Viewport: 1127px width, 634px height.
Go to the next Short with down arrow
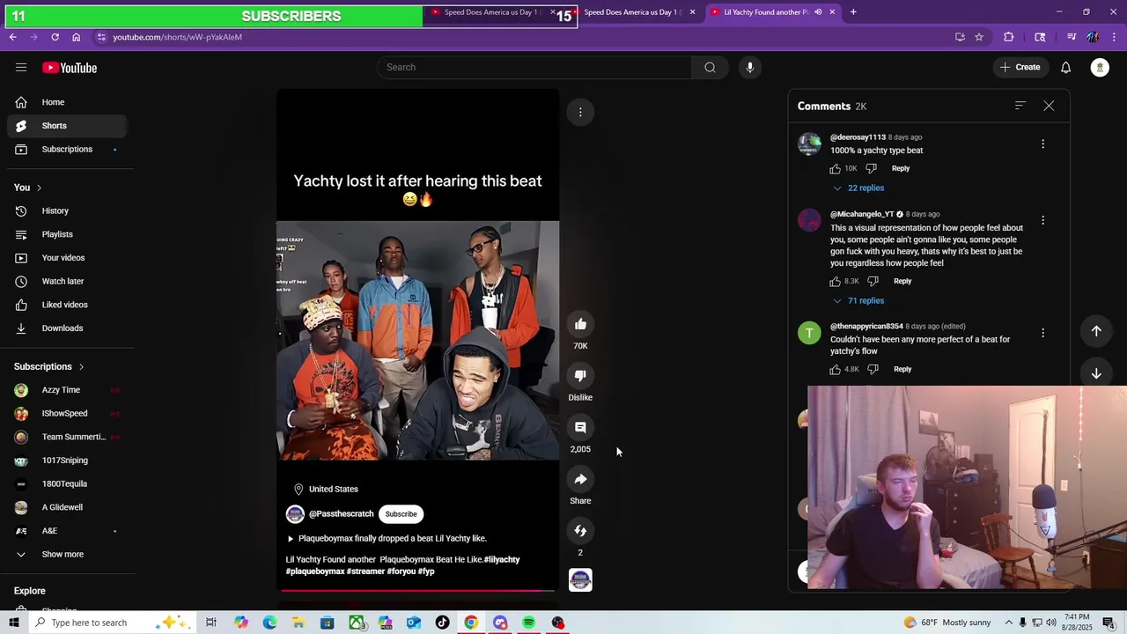1096,373
